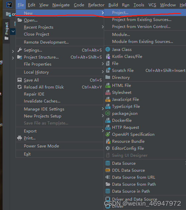Click the Data Source database icon
Image resolution: width=186 pixels, height=210 pixels.
pyautogui.click(x=108, y=163)
